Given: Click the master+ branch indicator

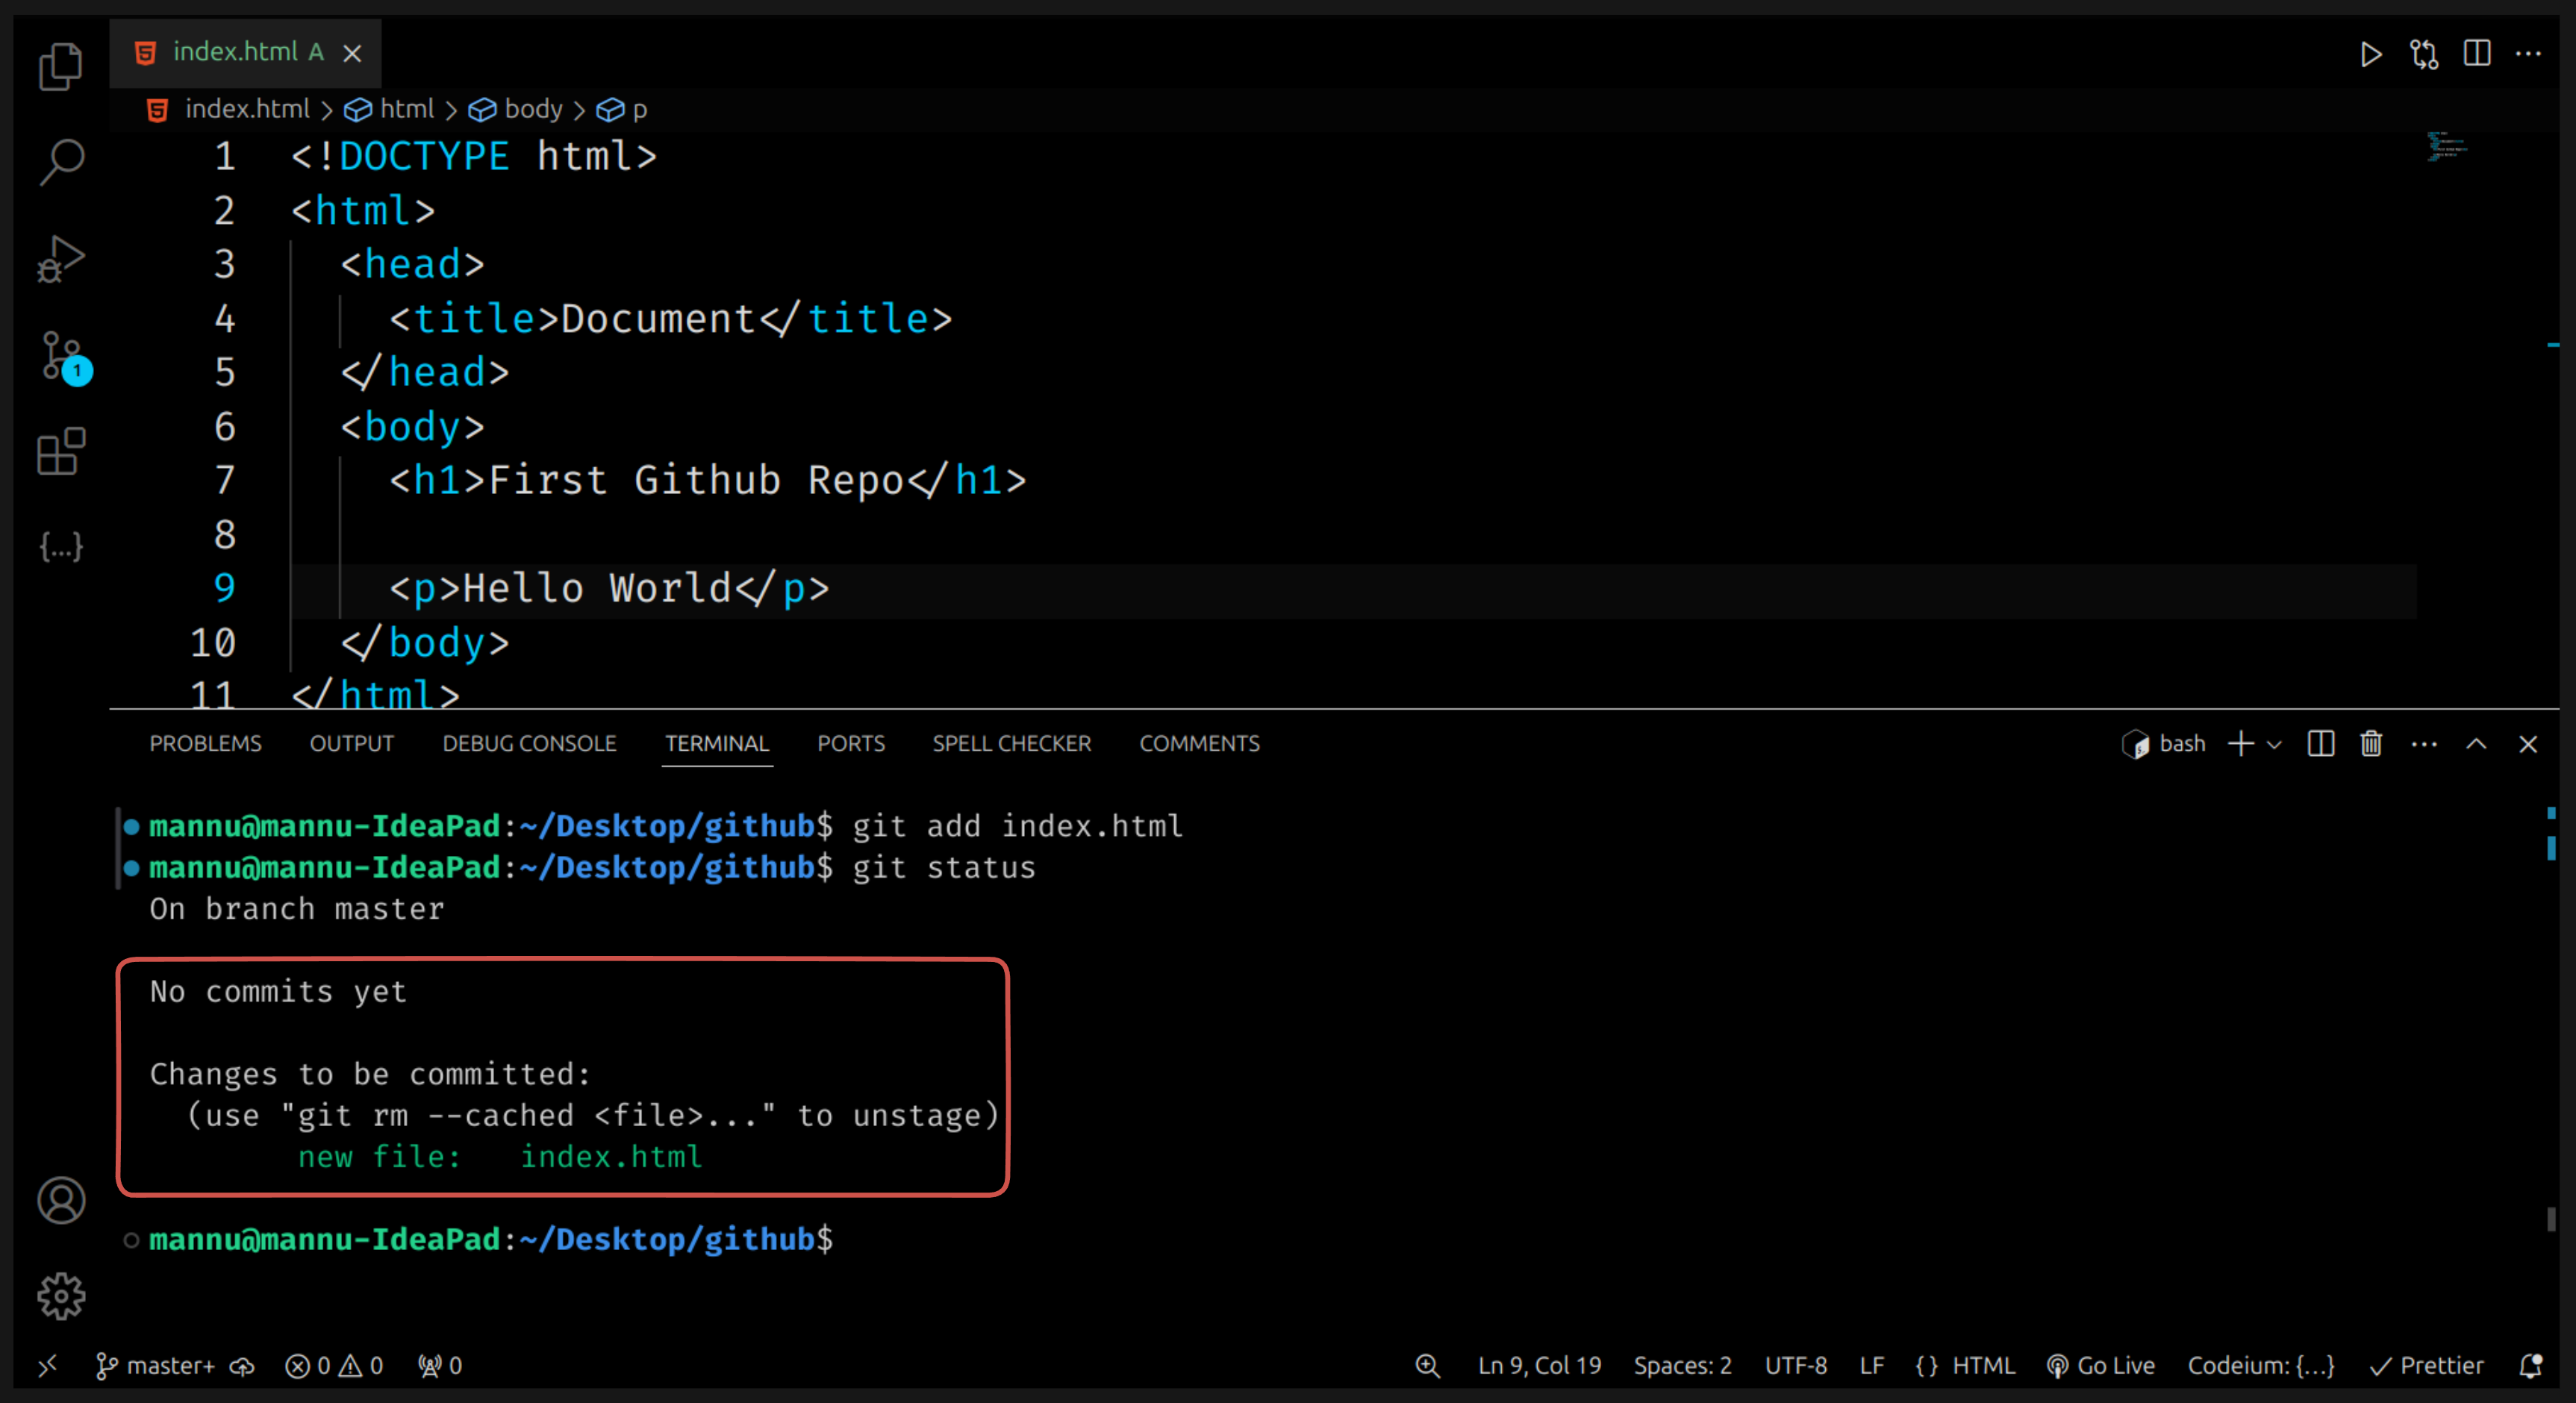Looking at the screenshot, I should point(155,1365).
